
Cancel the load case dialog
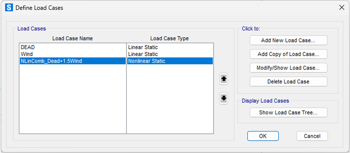click(312, 136)
